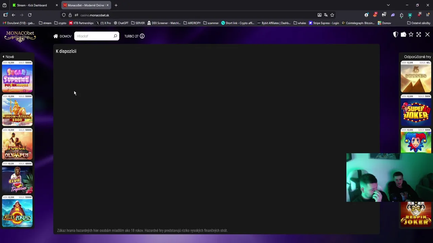Screen dimensions: 433x243
Task: Open the sidebar toggle icon beside back arrow
Action: (x=5, y=15)
